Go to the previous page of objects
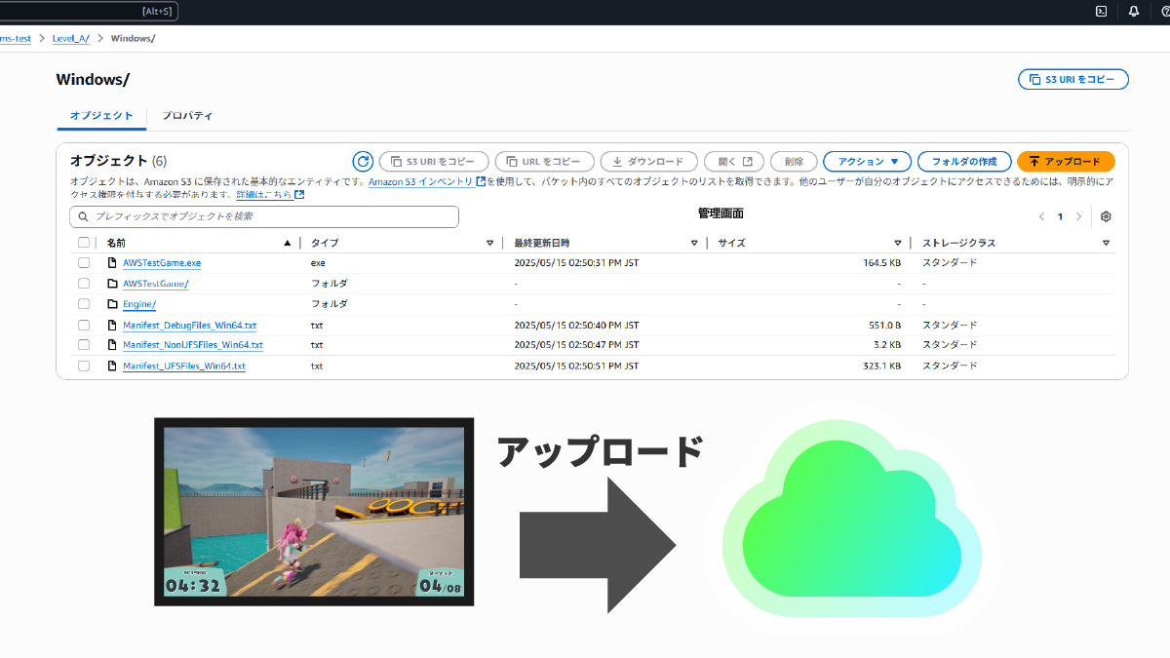1170x658 pixels. (1041, 216)
